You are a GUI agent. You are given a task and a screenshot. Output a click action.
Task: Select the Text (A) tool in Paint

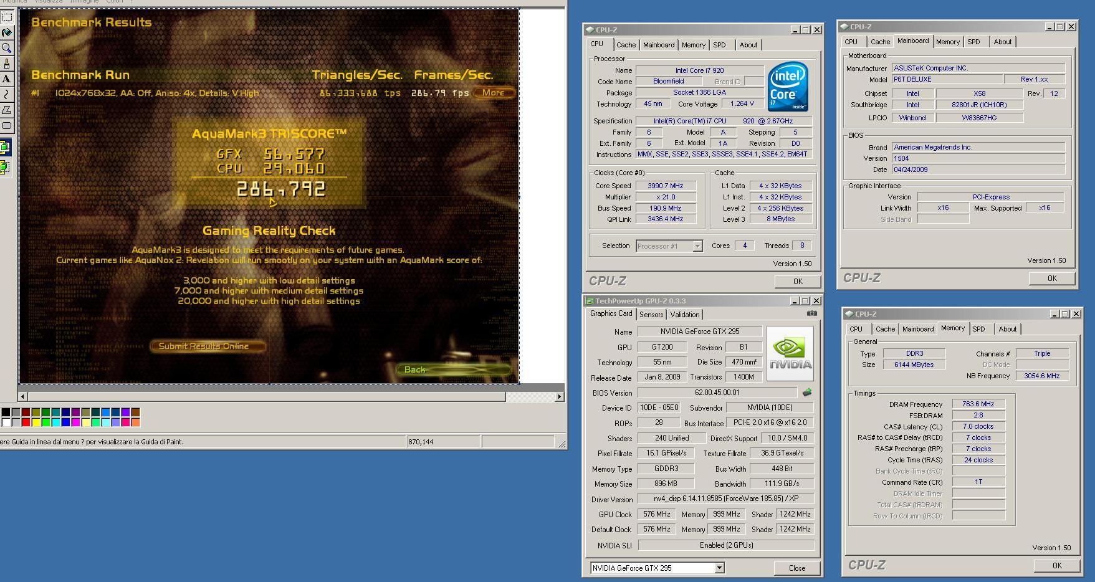pyautogui.click(x=6, y=79)
